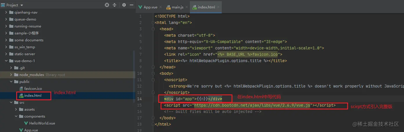
Task: Click the locate-in-project crosshair icon
Action: [107, 5]
